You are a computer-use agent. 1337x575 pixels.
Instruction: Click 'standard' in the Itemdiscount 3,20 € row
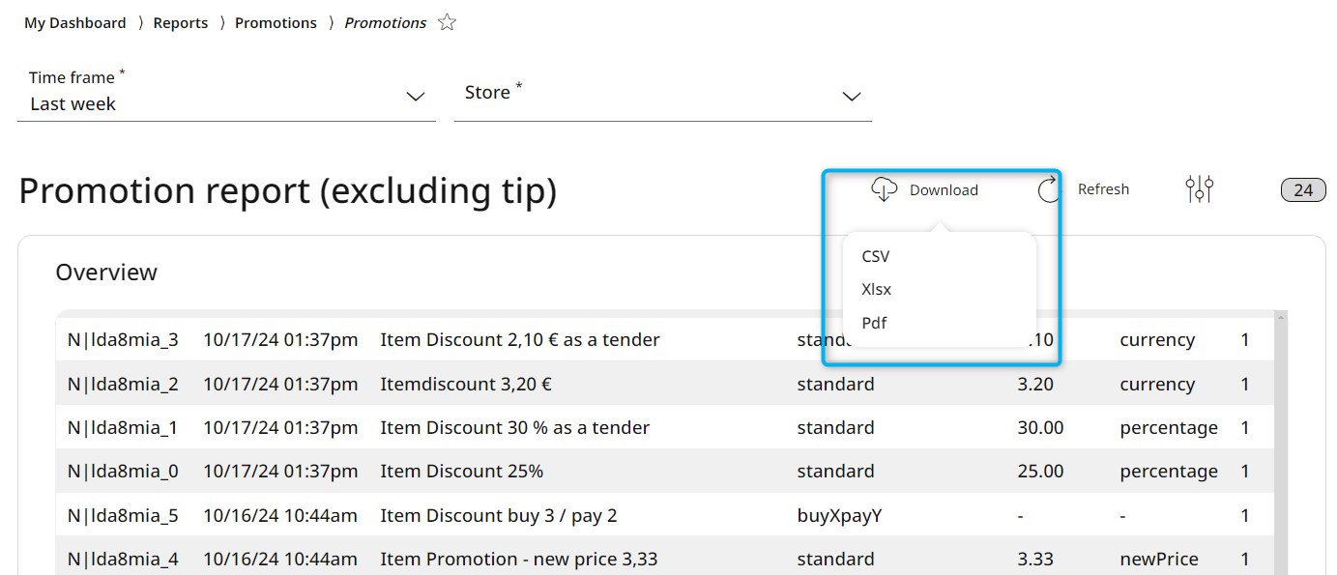coord(835,384)
